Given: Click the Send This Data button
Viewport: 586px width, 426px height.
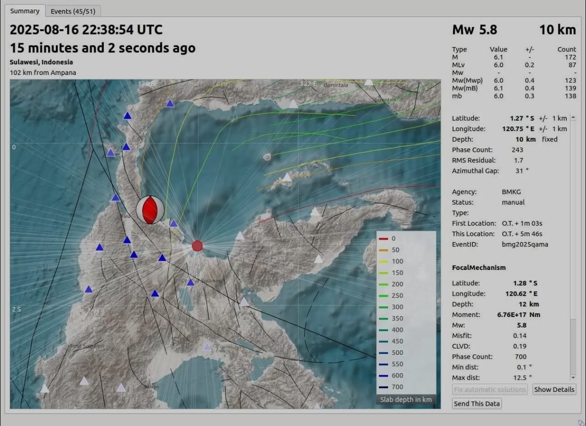Looking at the screenshot, I should [477, 403].
